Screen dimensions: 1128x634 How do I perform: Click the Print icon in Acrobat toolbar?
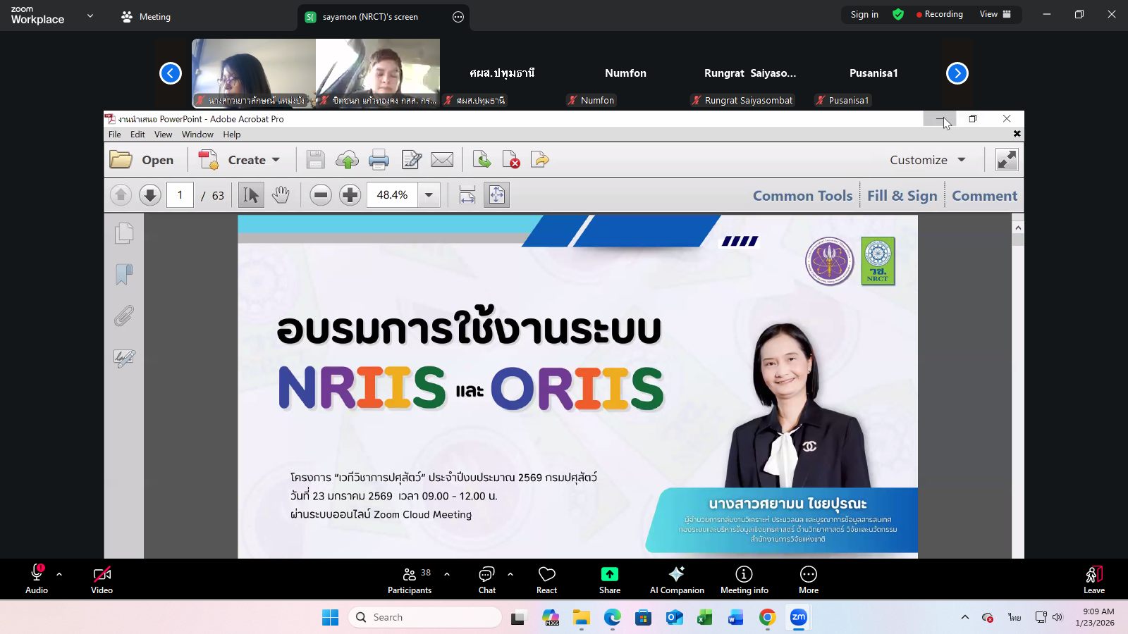[379, 160]
